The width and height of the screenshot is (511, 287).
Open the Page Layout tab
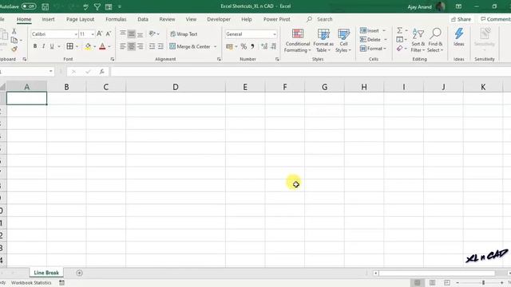coord(80,19)
